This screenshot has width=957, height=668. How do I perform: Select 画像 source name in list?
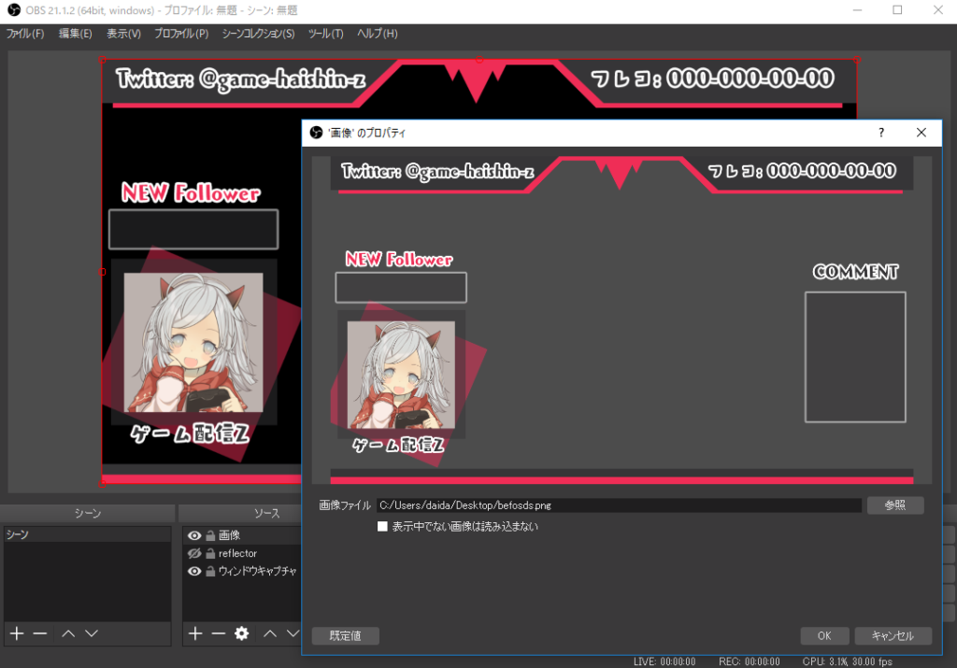coord(230,535)
